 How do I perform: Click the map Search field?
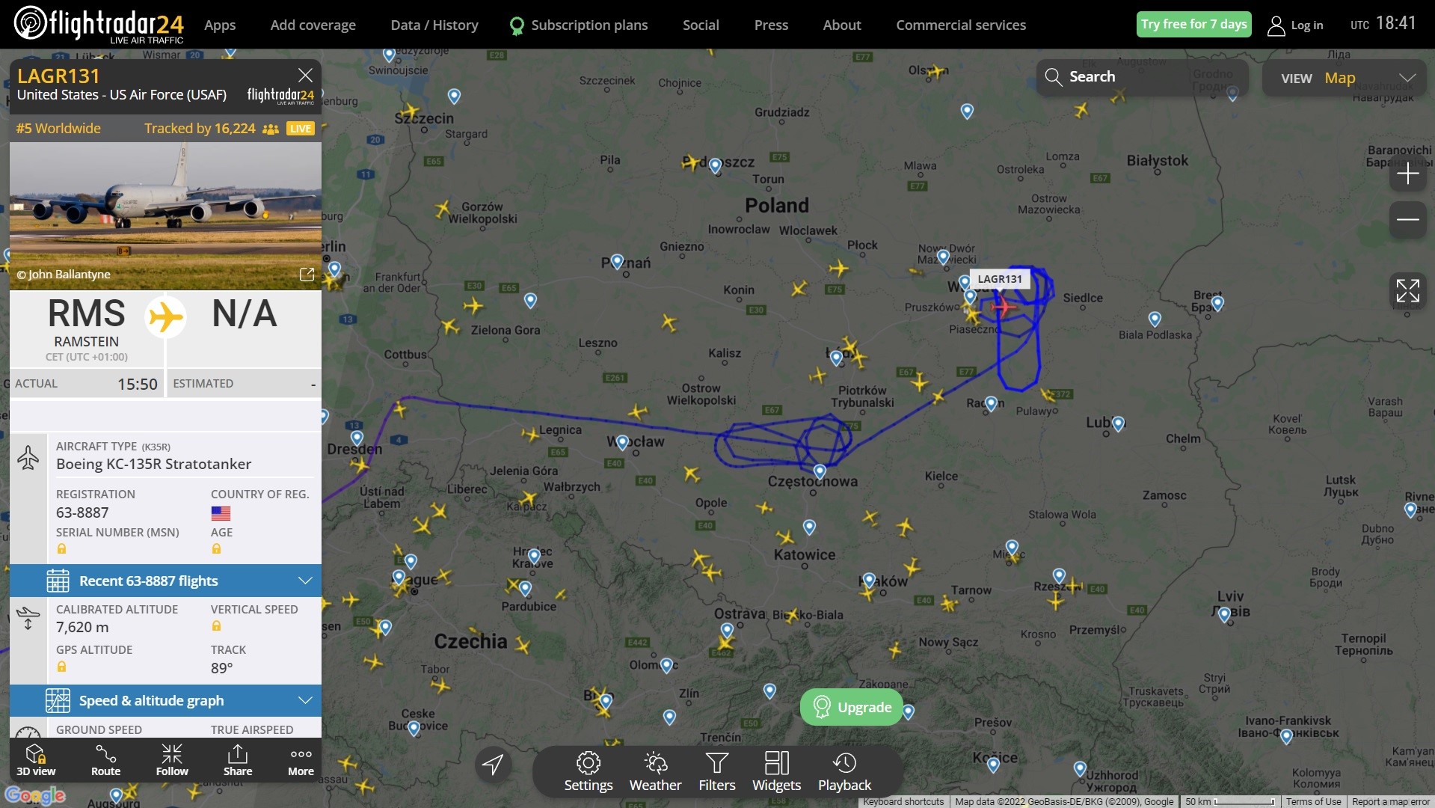(x=1142, y=77)
